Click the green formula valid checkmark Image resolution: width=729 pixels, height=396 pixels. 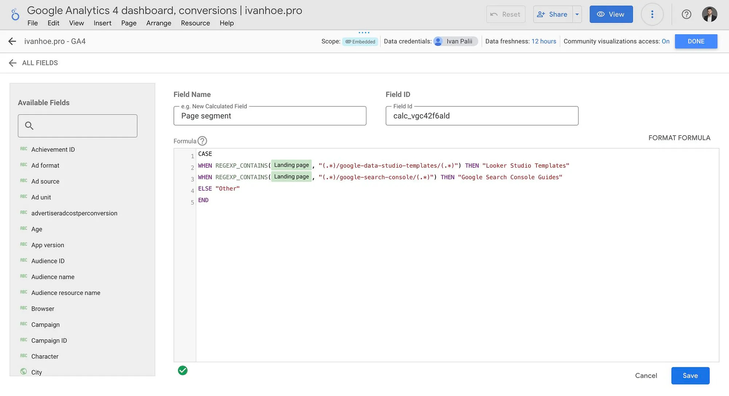click(x=183, y=370)
